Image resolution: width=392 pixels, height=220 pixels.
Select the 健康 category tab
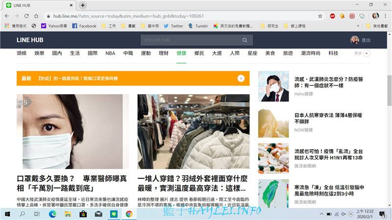(x=181, y=53)
